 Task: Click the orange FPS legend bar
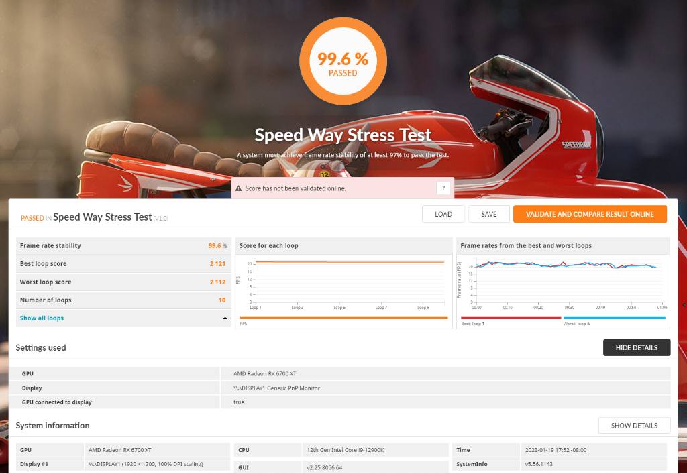(x=344, y=318)
